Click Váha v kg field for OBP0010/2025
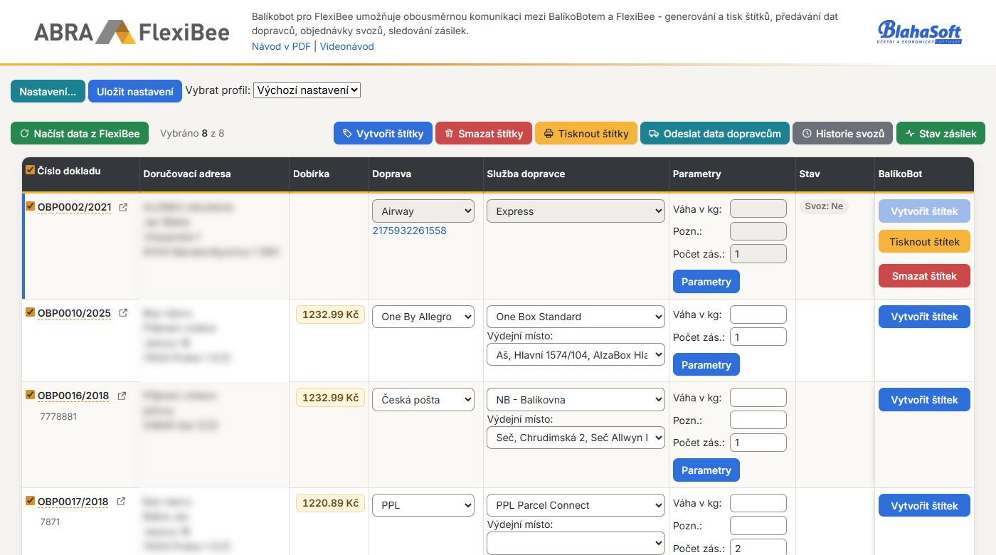The height and width of the screenshot is (555, 996). (758, 314)
